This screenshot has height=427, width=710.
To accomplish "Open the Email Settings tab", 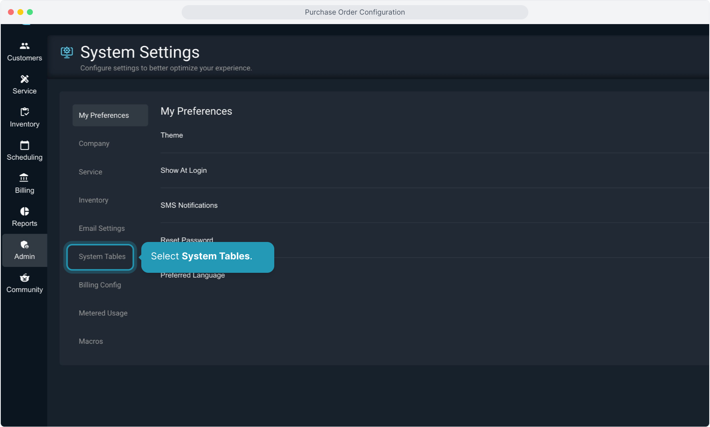I will [102, 229].
